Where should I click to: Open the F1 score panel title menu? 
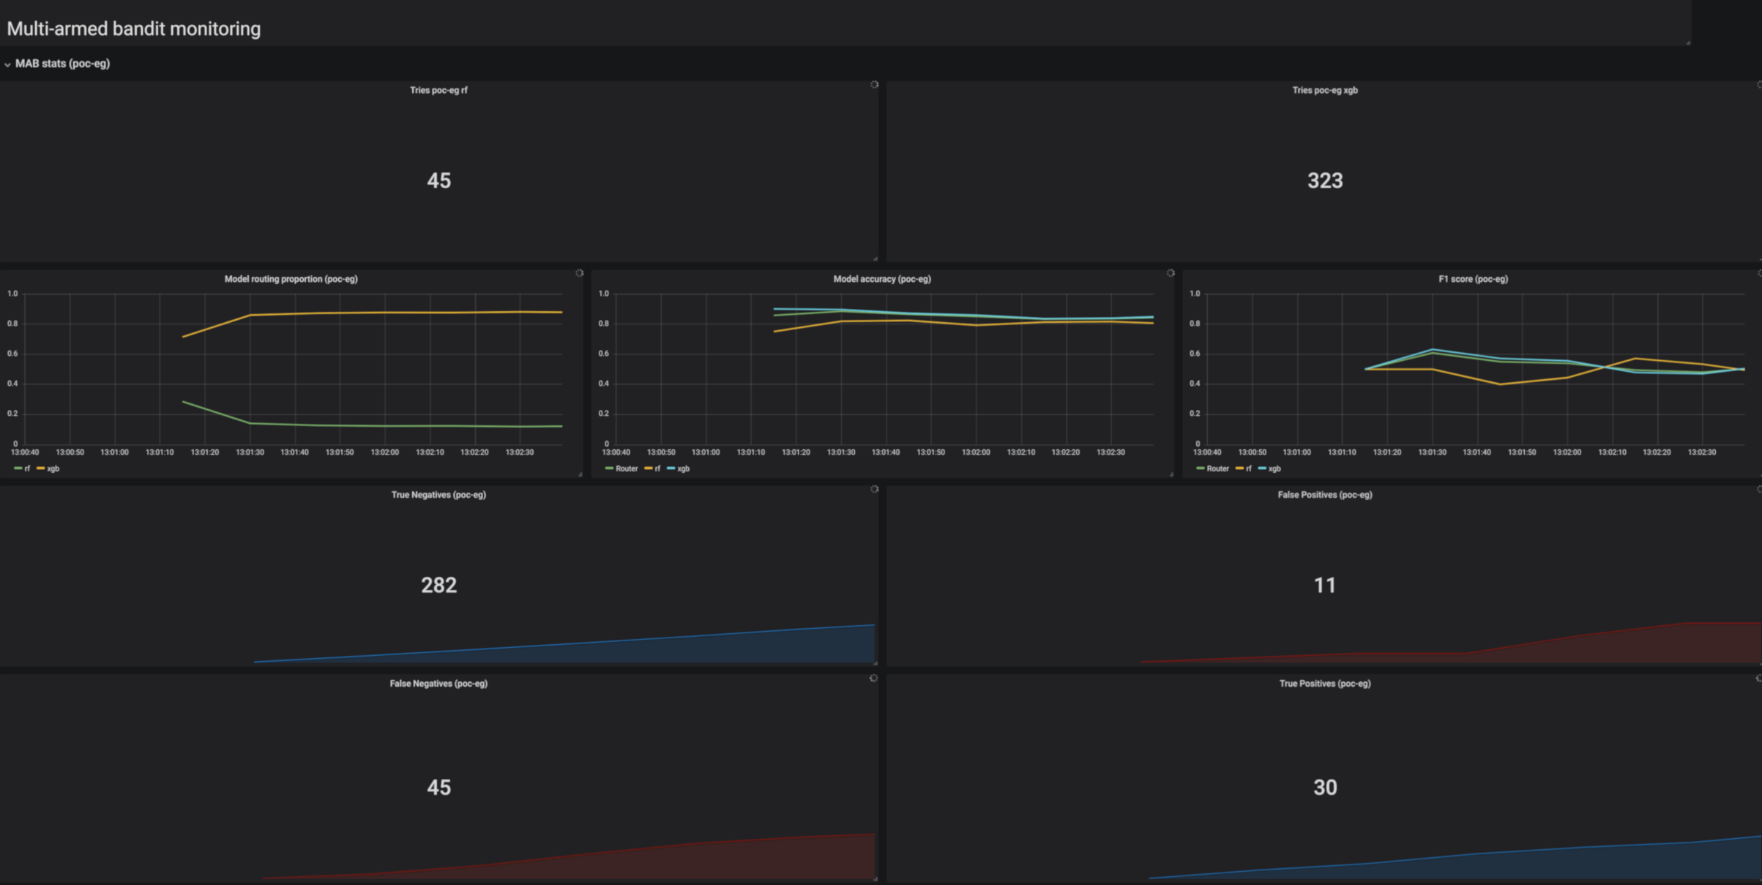1471,279
